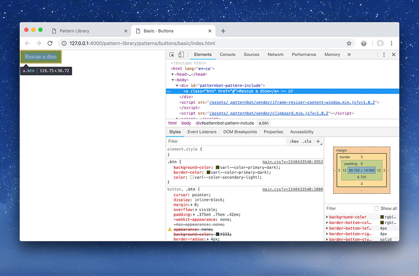
Task: Show more DevTools tabs chevron
Action: [x=349, y=54]
